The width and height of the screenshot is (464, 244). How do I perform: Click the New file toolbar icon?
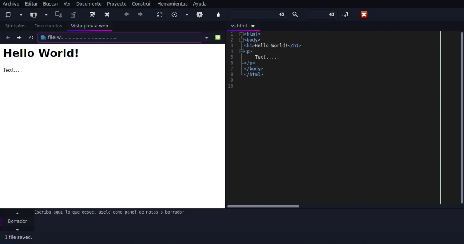coord(8,14)
